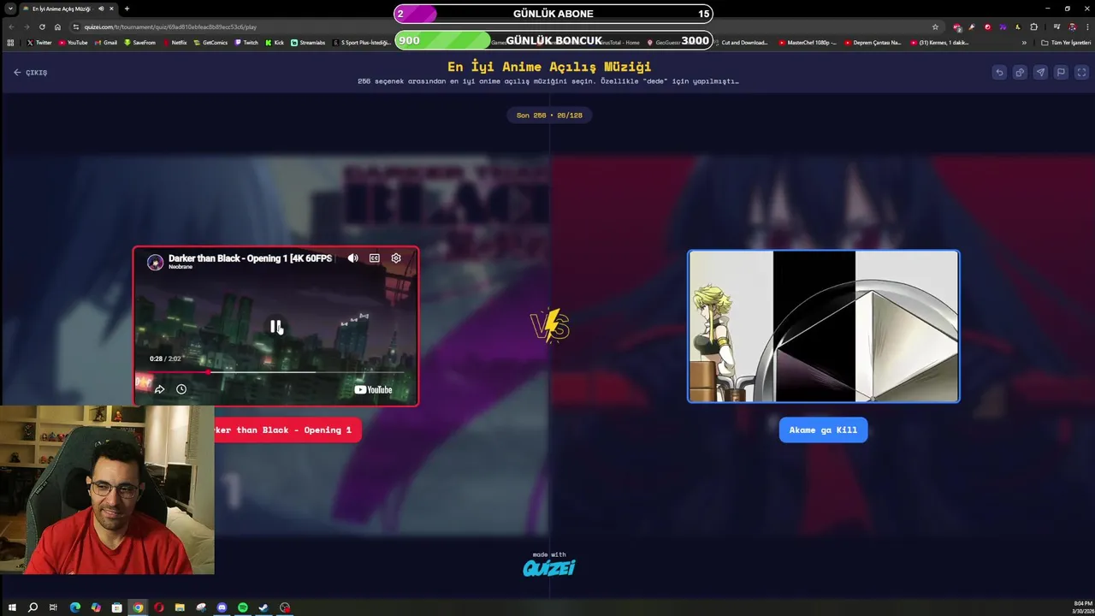
Task: Open Twitter bookmark
Action: 39,43
